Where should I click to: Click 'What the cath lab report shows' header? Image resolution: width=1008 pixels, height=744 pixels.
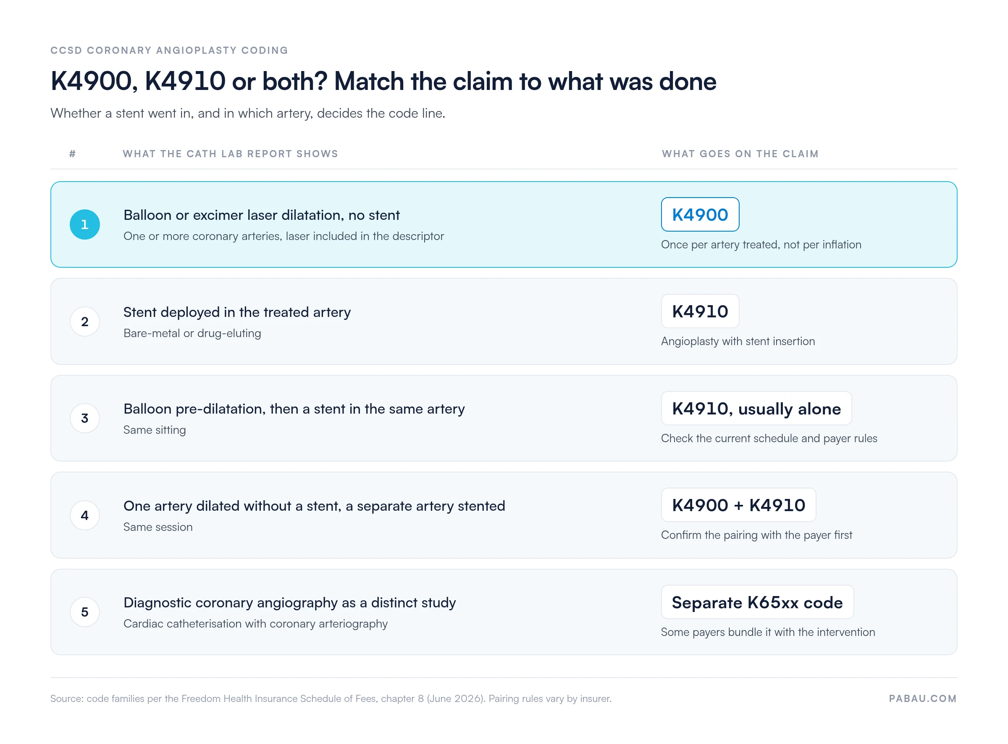click(x=231, y=154)
